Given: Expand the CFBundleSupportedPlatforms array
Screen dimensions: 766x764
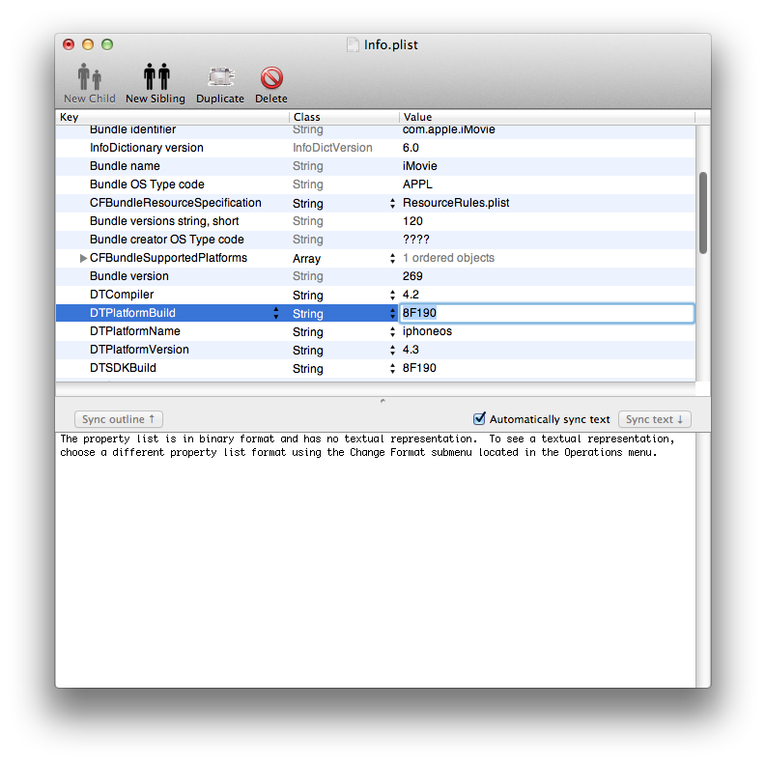Looking at the screenshot, I should [x=83, y=258].
